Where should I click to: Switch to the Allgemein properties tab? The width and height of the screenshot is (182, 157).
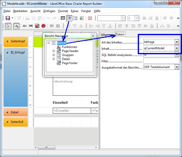(x=108, y=35)
